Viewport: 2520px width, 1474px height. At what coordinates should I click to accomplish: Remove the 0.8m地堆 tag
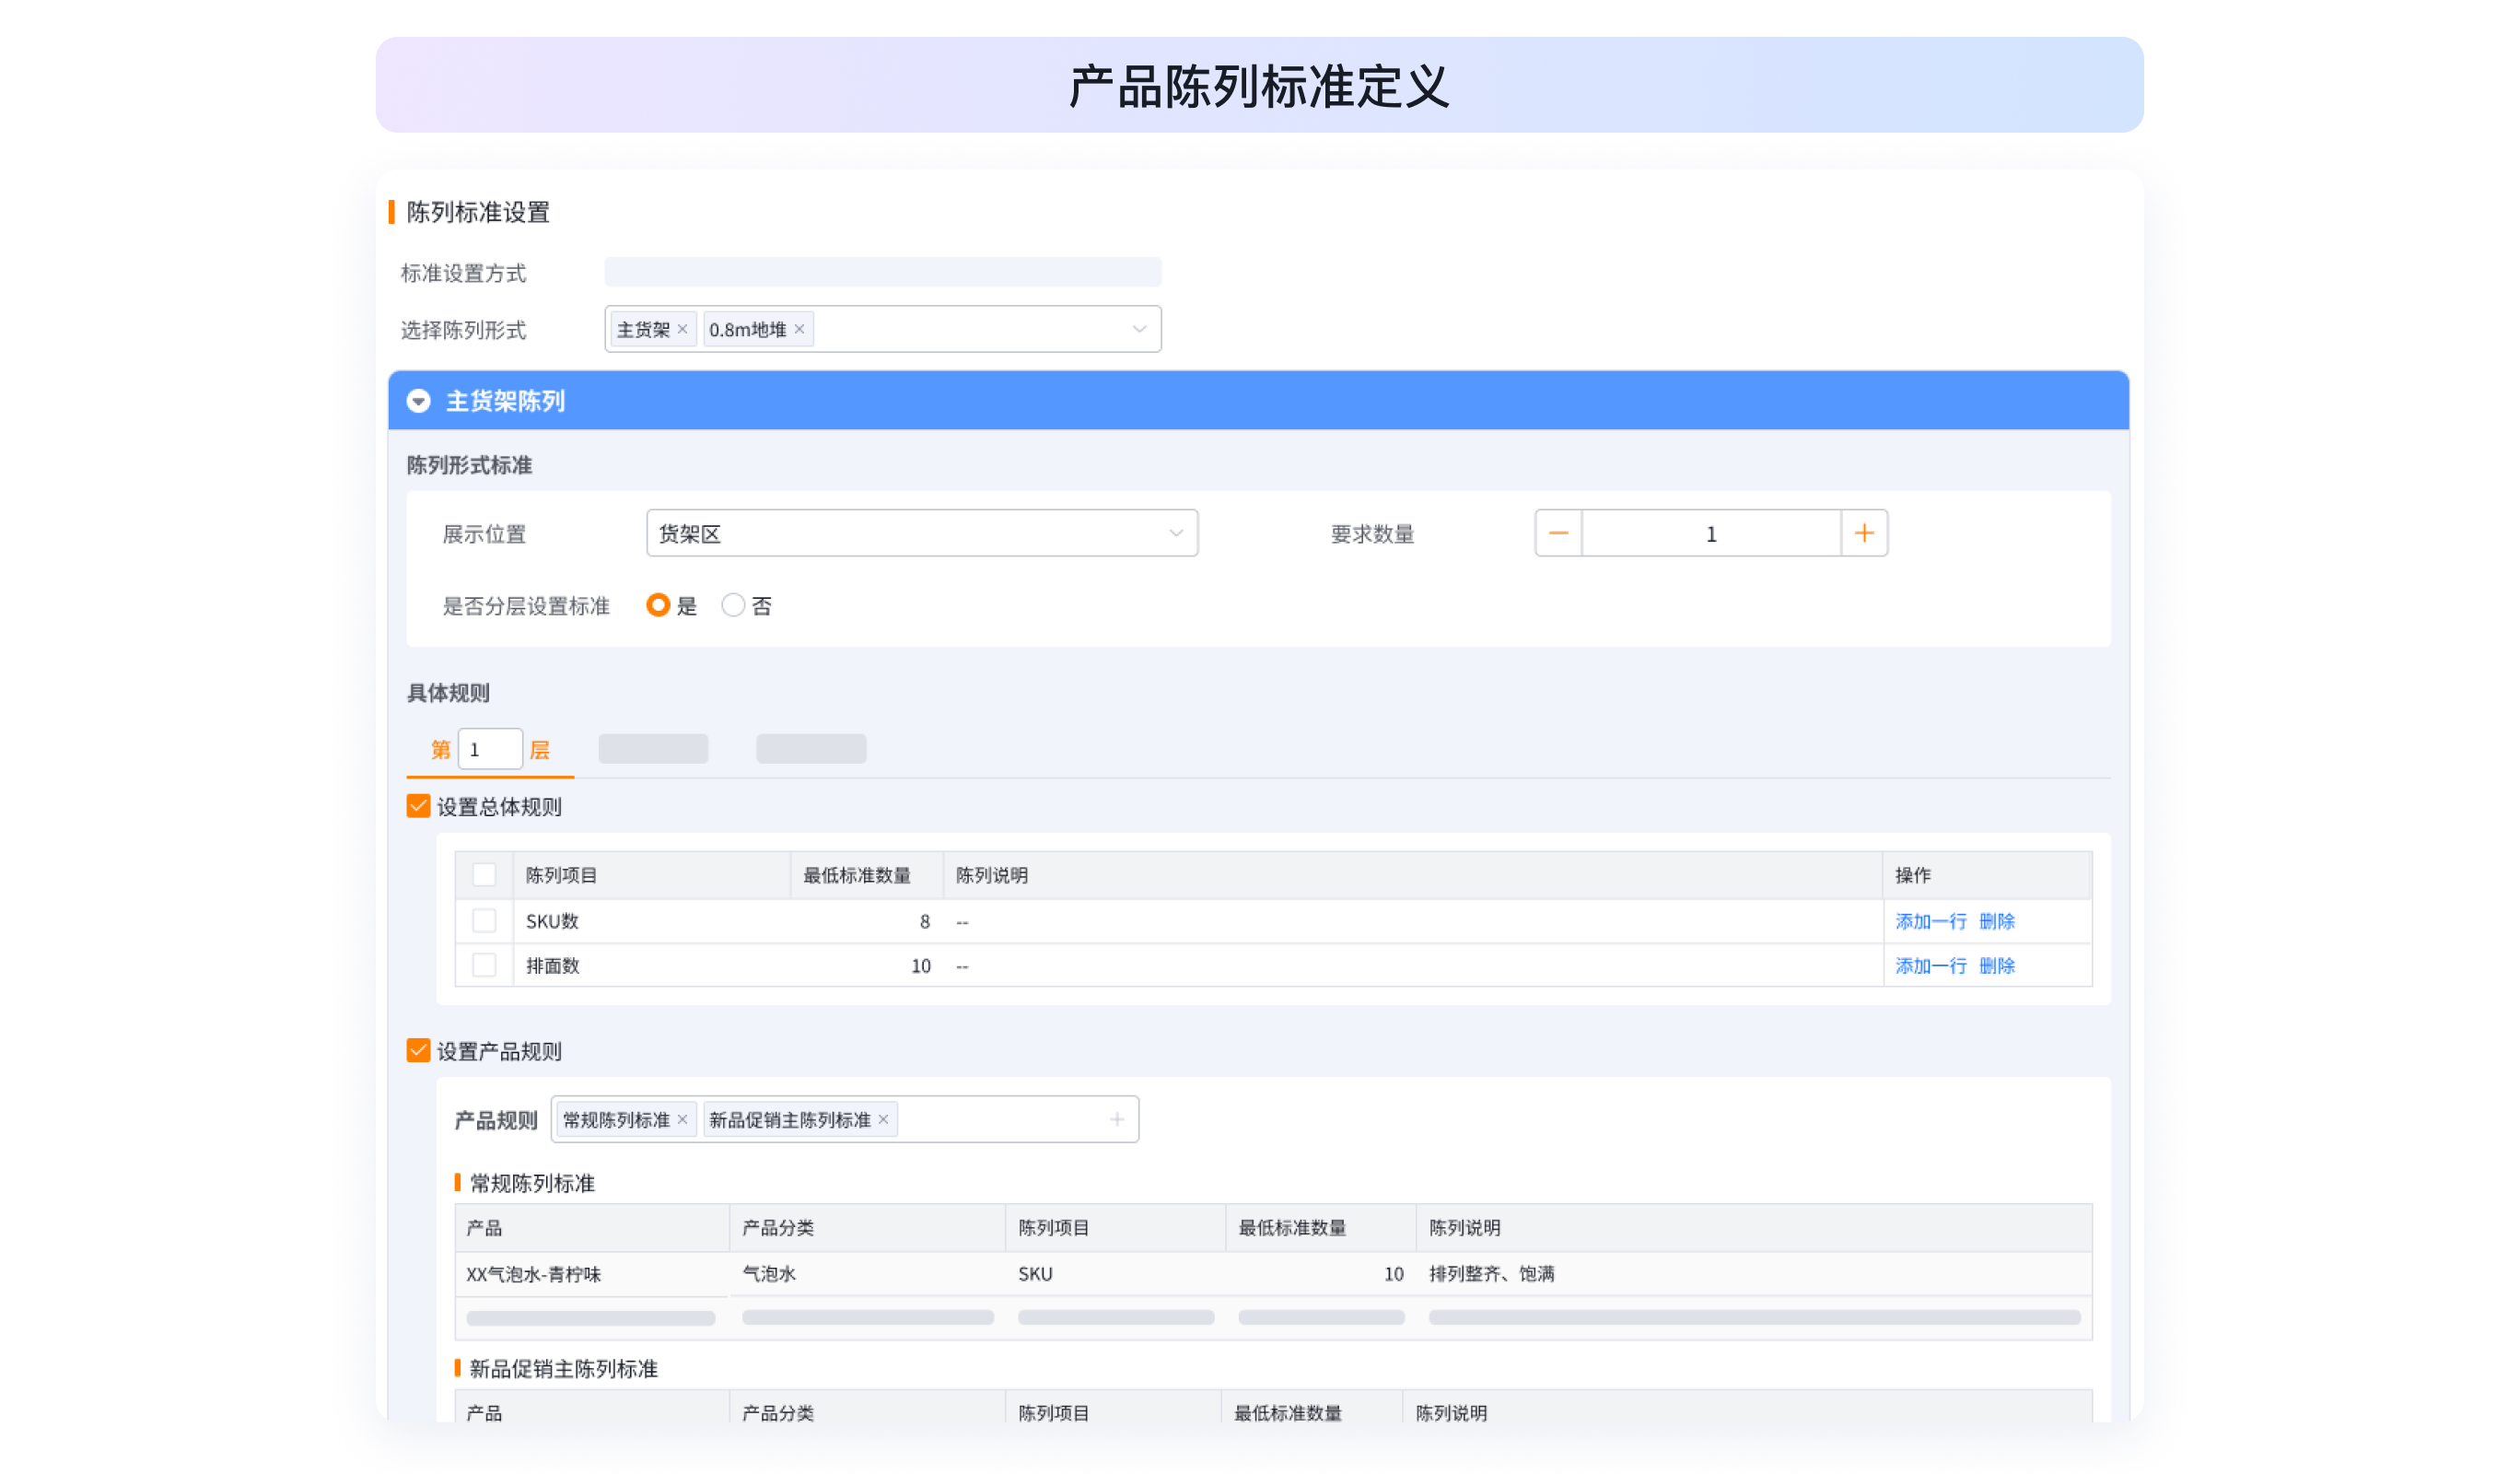799,329
